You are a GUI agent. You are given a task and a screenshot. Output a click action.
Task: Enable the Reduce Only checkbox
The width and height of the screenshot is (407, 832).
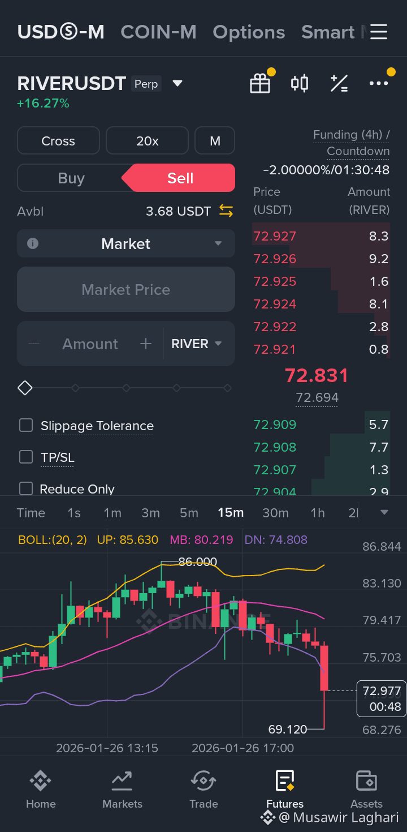click(x=26, y=488)
